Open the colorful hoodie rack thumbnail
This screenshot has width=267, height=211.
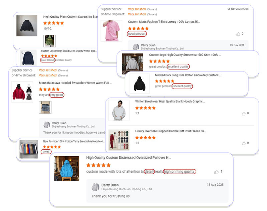[29, 149]
